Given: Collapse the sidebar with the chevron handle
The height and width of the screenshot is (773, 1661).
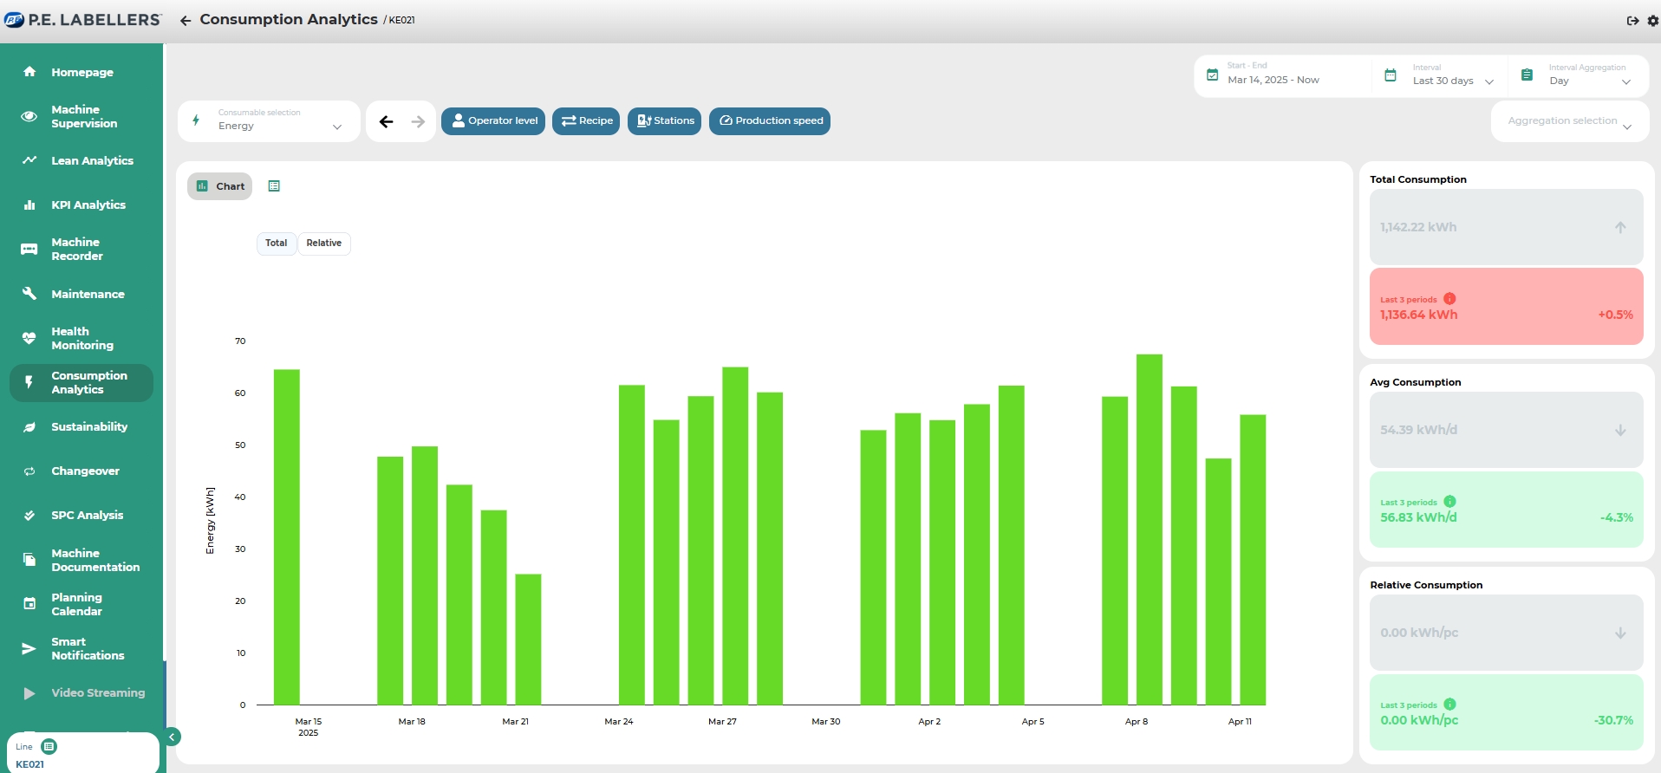Looking at the screenshot, I should pos(172,737).
